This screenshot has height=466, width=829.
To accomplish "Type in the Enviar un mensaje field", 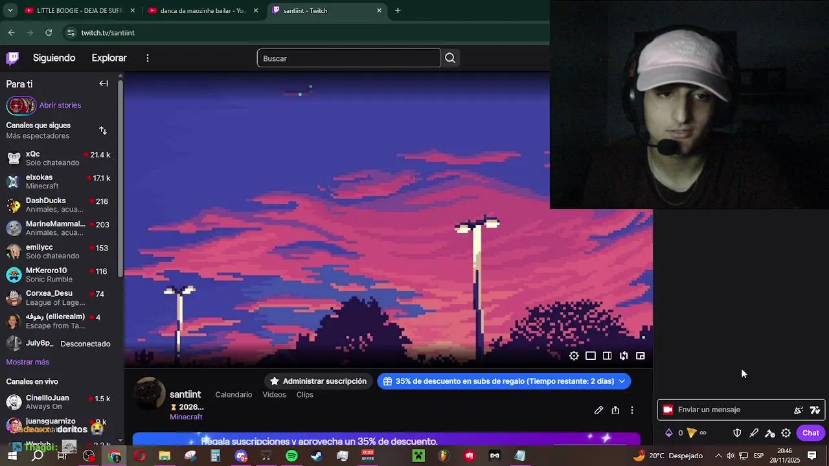I will coord(742,410).
